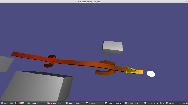The image size is (188, 105).
Task: Open the Menu launcher in the taskbar
Action: point(5,103)
